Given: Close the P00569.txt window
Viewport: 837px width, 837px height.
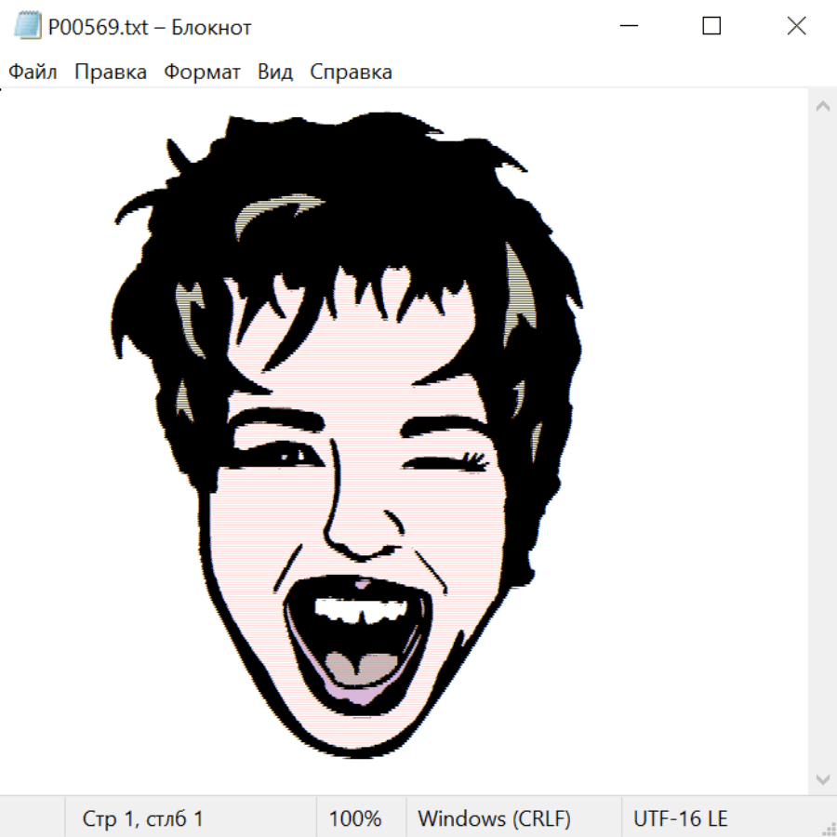Looking at the screenshot, I should (x=796, y=27).
